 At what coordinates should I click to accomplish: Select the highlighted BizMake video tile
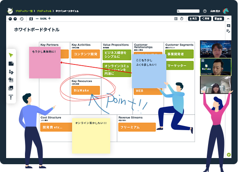216,67
